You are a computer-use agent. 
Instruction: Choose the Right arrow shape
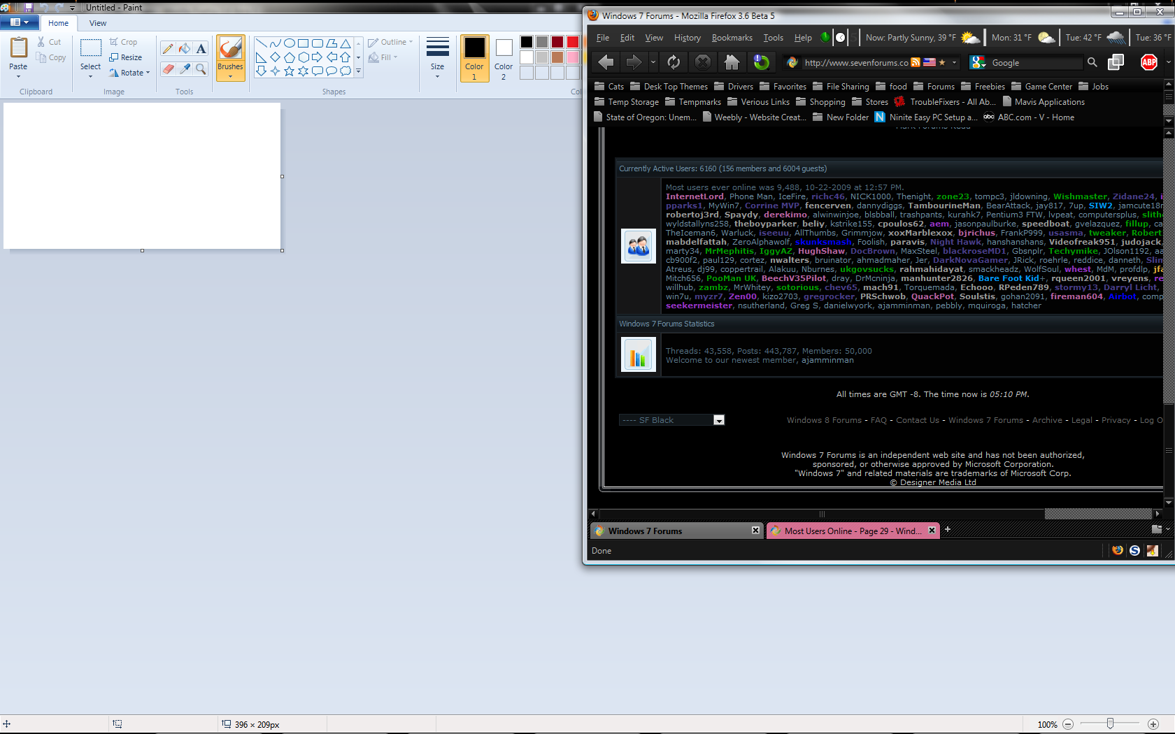[x=317, y=57]
